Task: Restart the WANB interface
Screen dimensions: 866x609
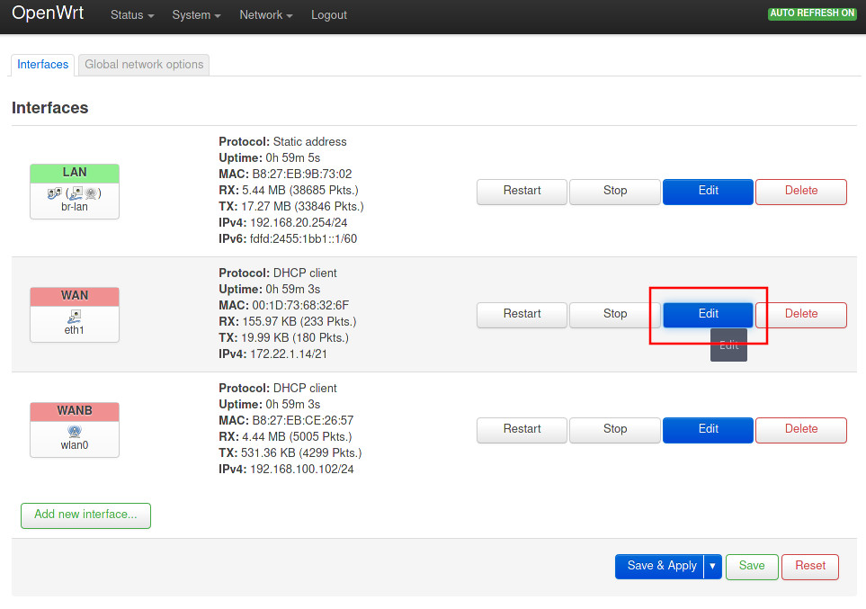Action: pos(522,430)
